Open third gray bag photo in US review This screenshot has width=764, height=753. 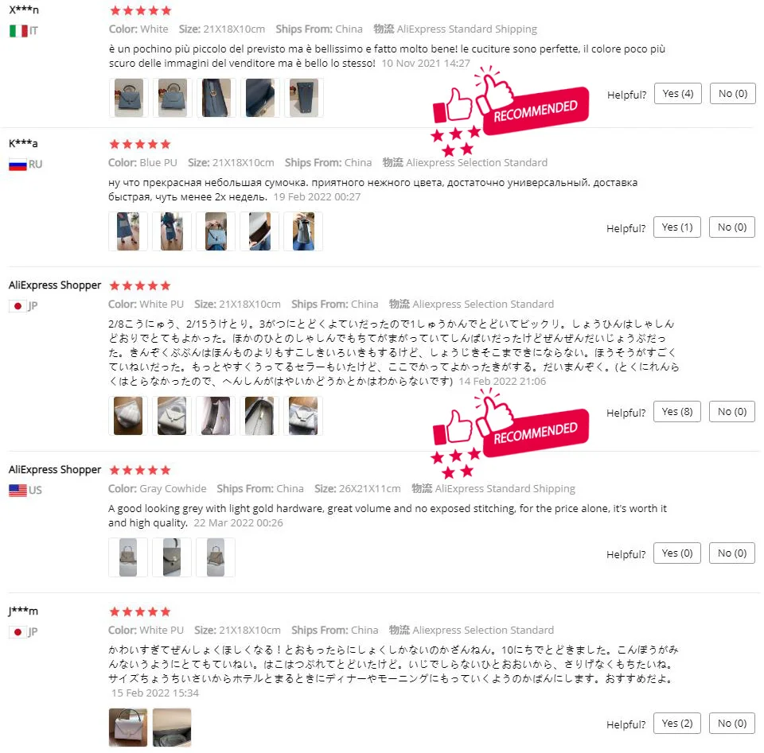click(x=216, y=557)
